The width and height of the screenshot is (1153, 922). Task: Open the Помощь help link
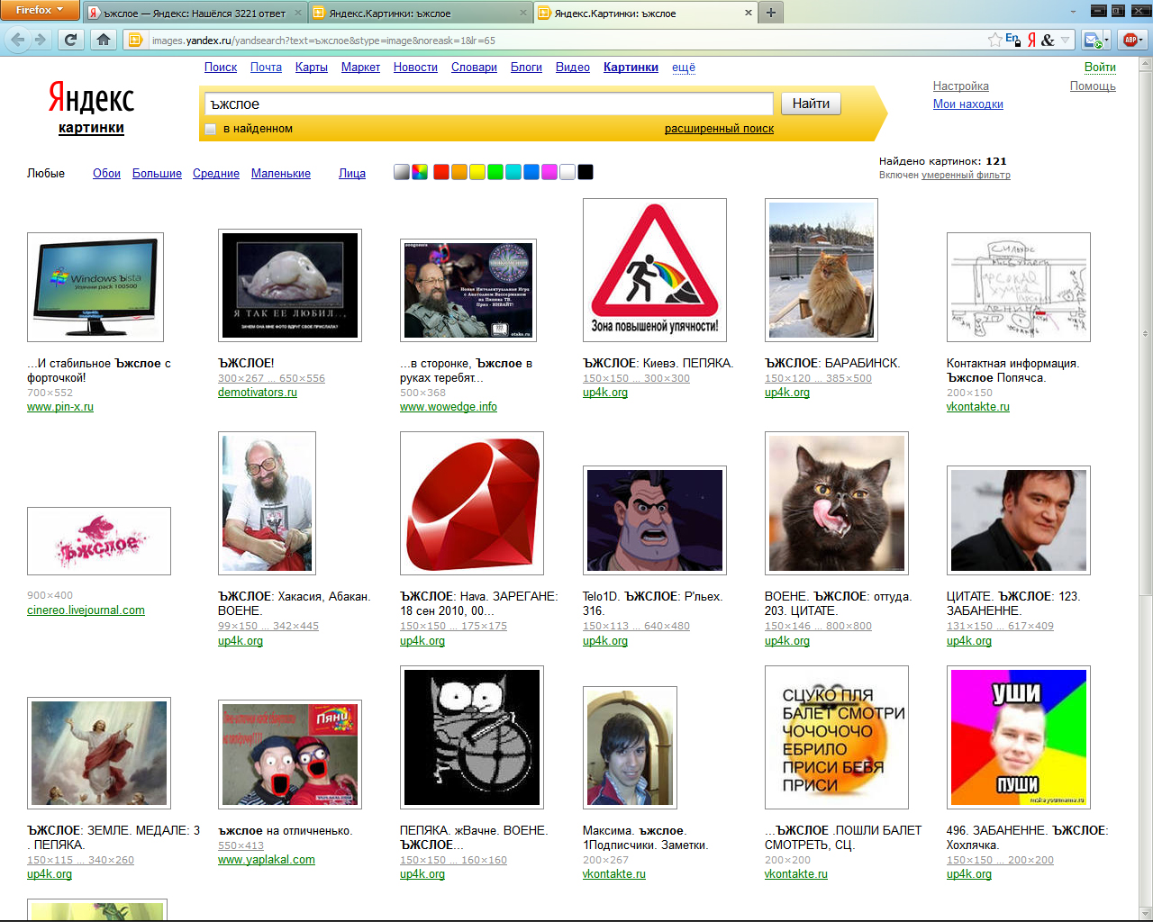point(1093,86)
